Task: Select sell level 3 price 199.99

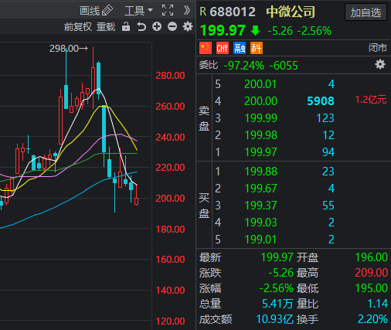Action: 260,118
